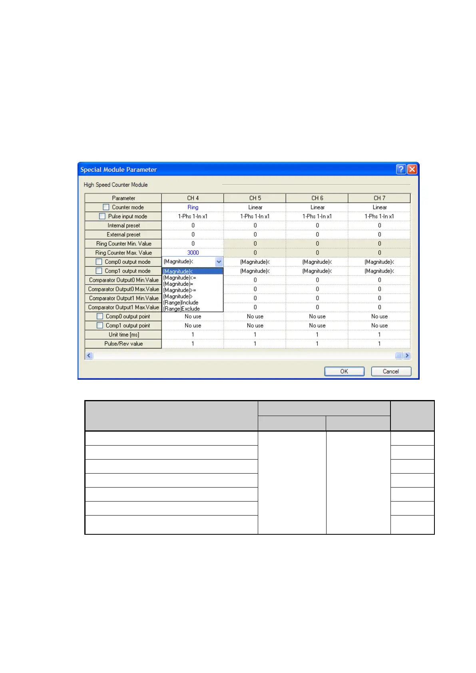
Task: Click CH 4 External preset value cell
Action: point(193,235)
